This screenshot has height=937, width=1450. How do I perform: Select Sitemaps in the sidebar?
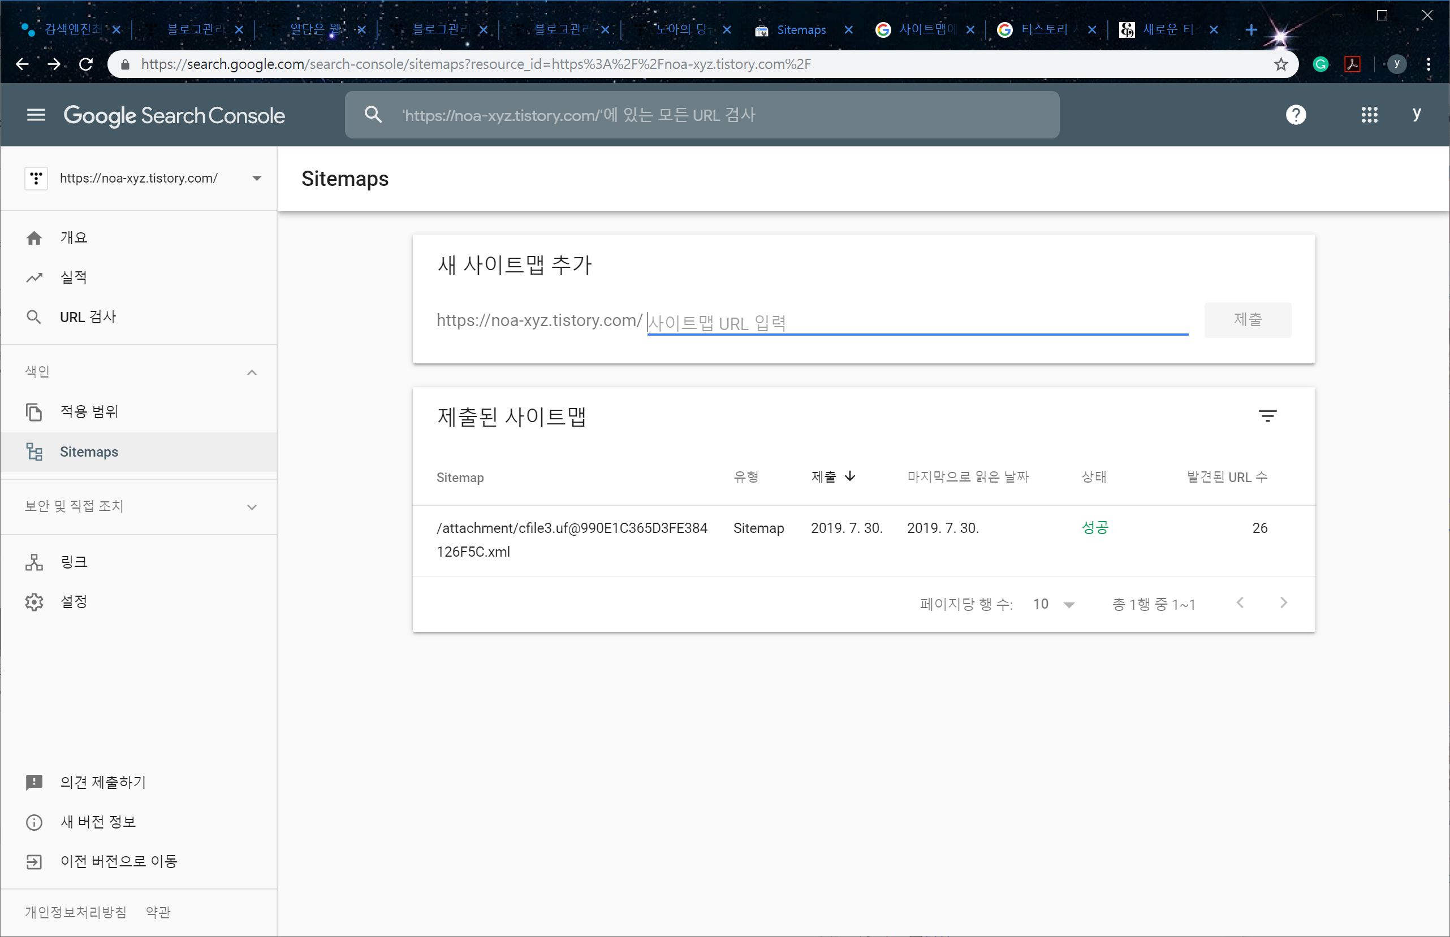click(139, 452)
